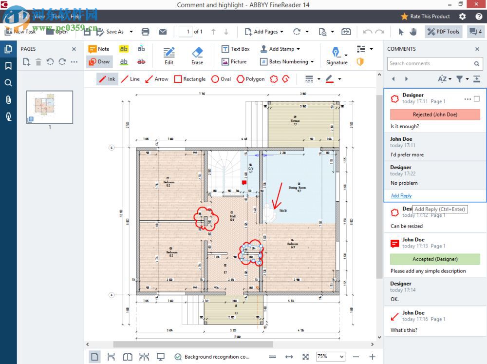Choose the Oval shape tool
This screenshot has width=487, height=364.
(x=221, y=78)
